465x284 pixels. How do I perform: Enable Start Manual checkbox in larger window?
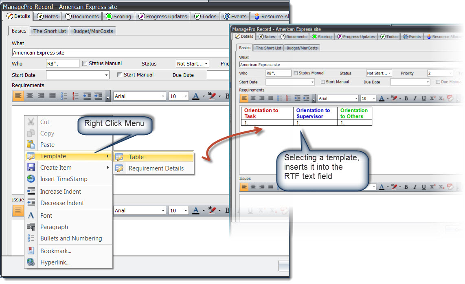(120, 75)
